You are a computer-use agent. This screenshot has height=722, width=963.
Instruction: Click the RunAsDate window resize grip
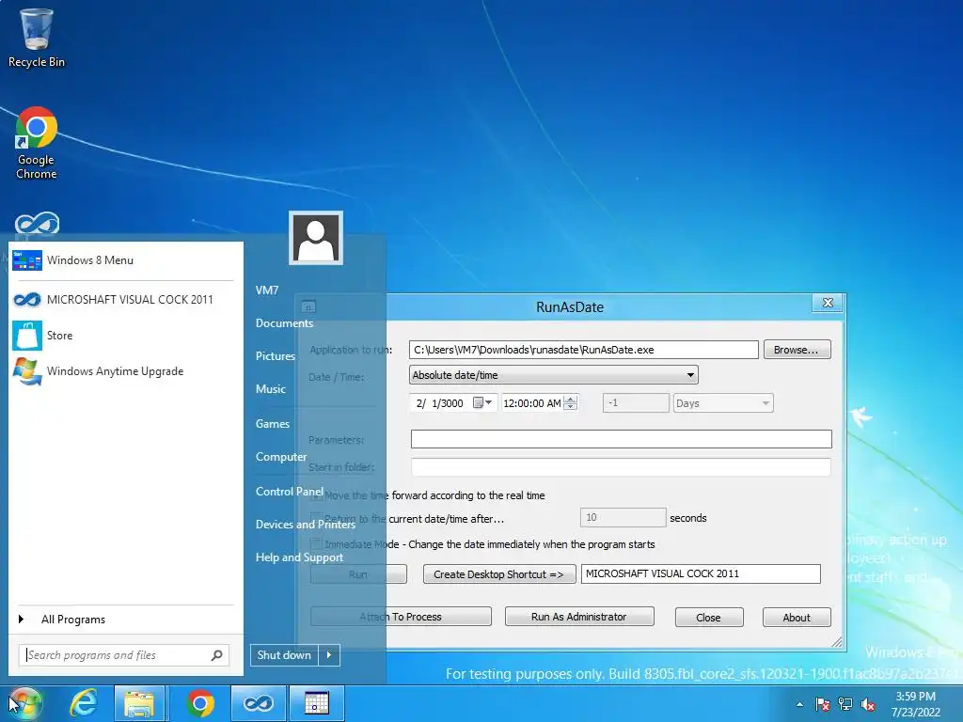(836, 641)
